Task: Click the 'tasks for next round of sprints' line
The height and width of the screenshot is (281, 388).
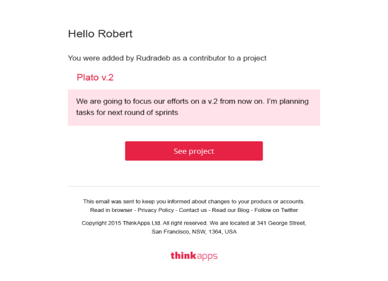Action: pyautogui.click(x=127, y=113)
